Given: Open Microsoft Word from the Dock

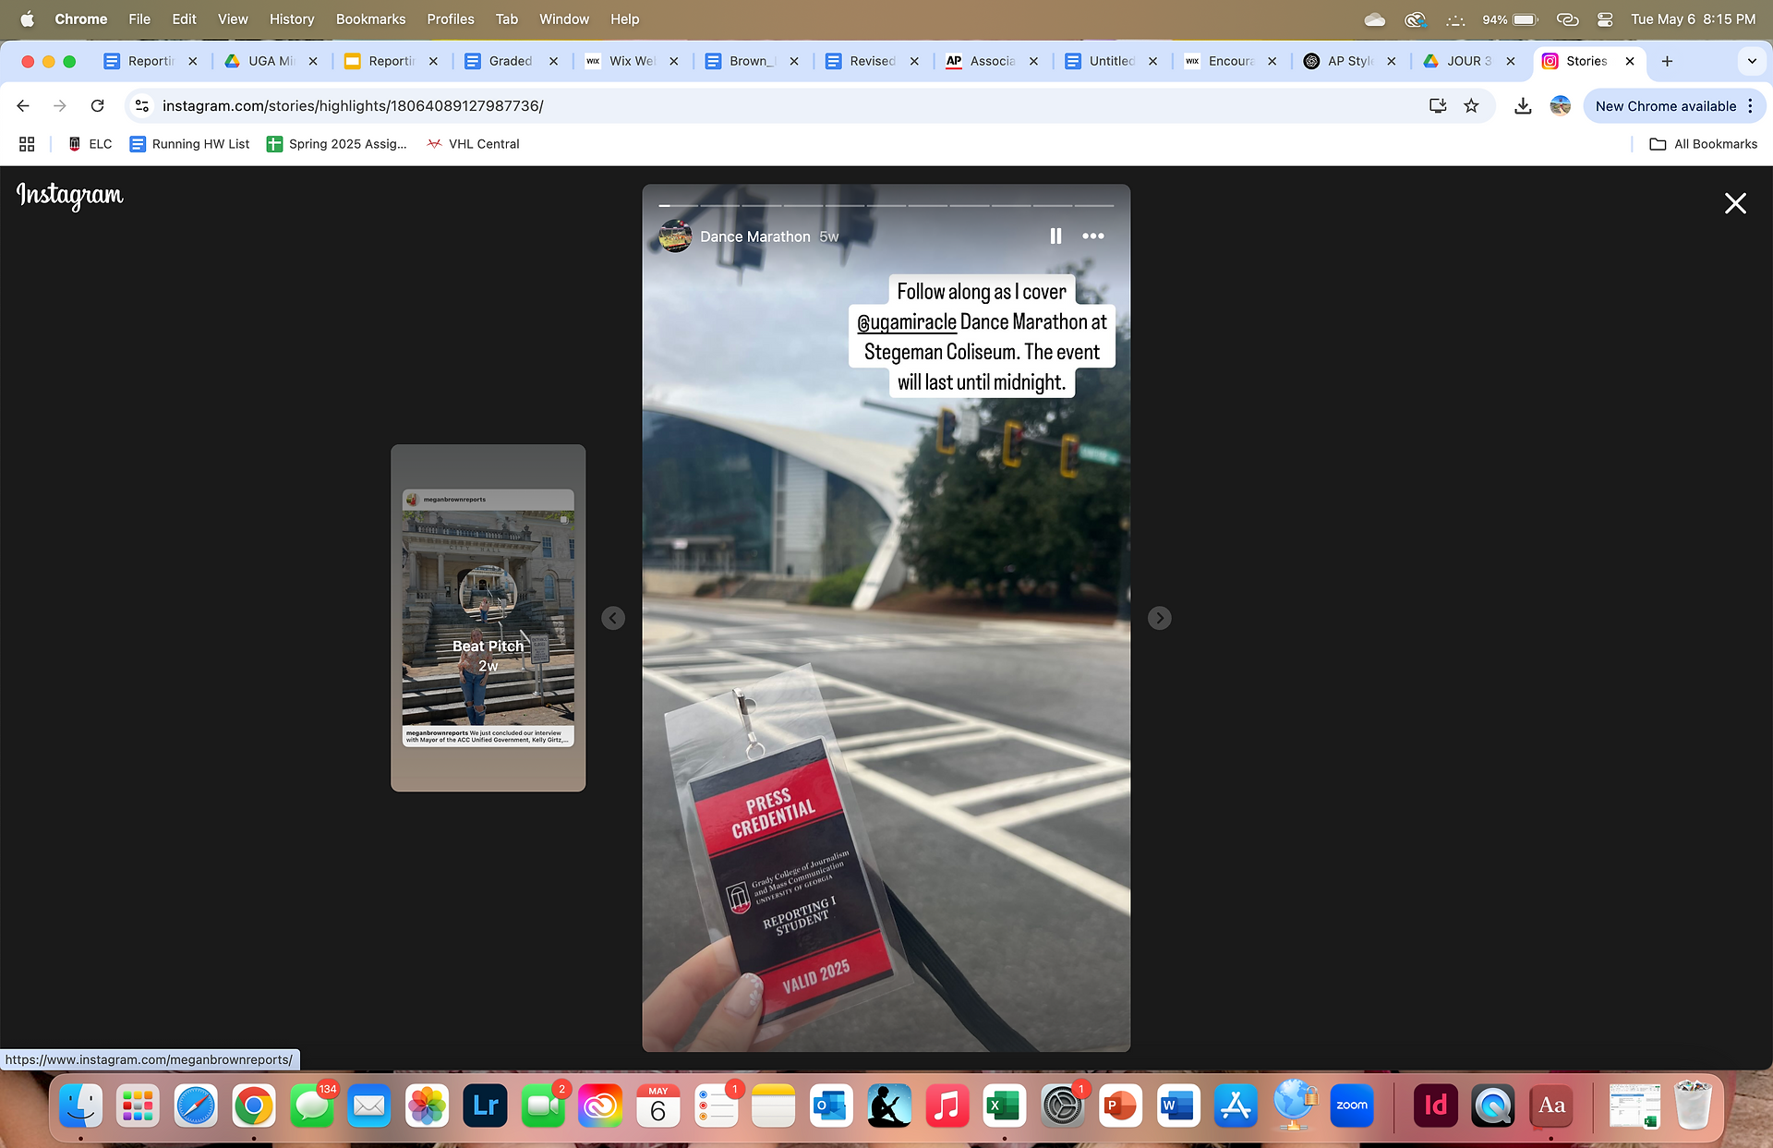Looking at the screenshot, I should (1178, 1106).
